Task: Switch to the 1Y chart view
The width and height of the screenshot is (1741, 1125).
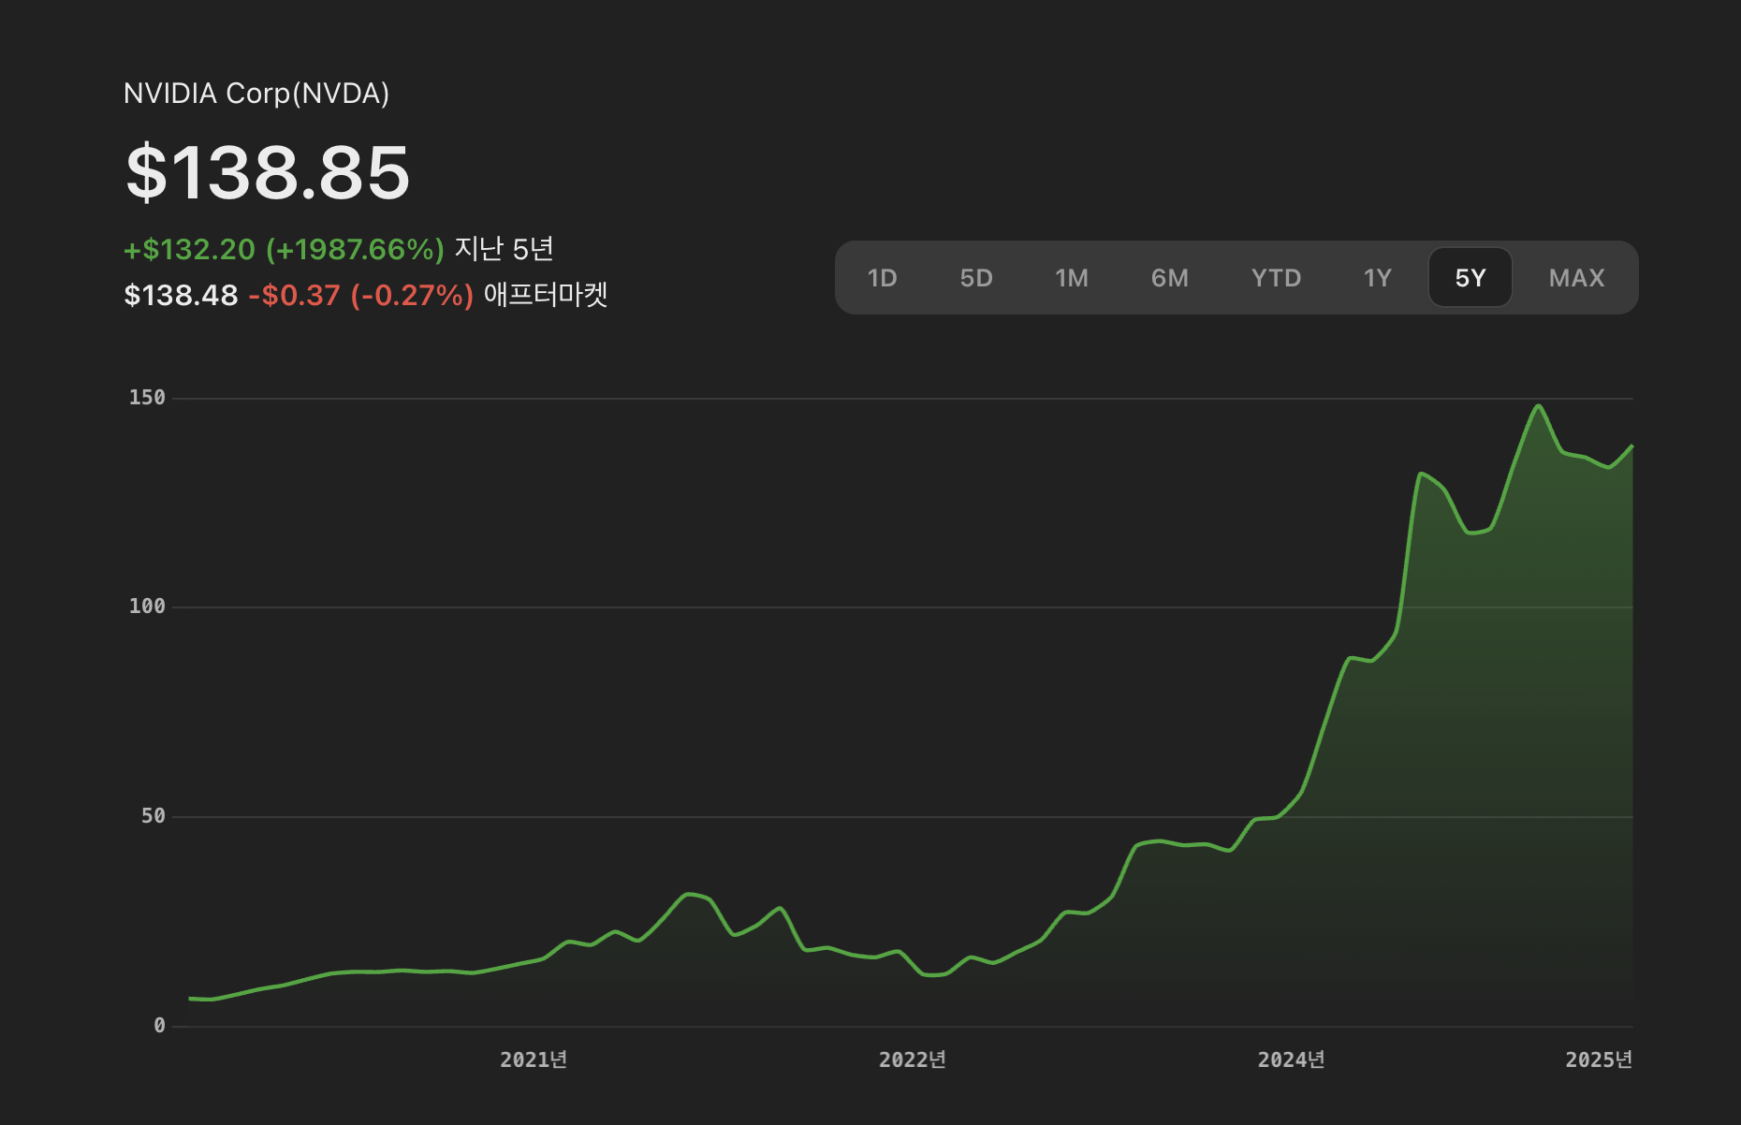Action: tap(1377, 278)
